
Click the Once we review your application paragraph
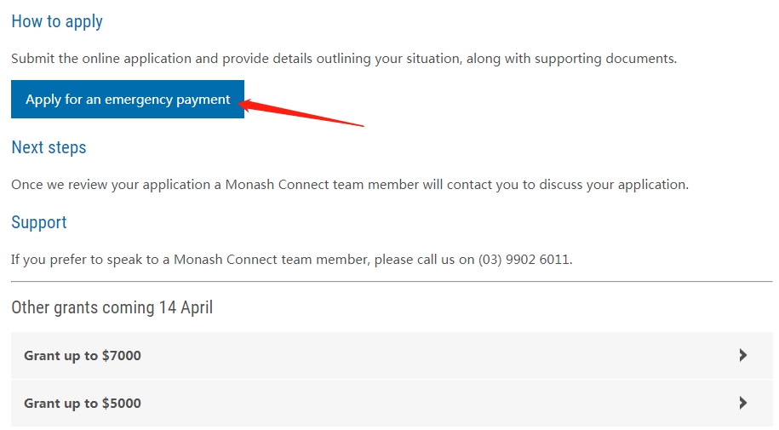(x=349, y=185)
